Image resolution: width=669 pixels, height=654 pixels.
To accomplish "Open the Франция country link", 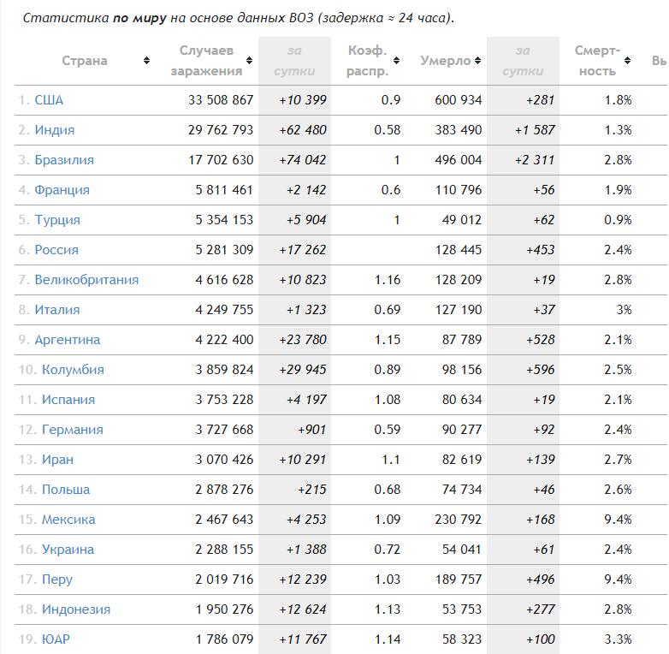I will click(62, 189).
